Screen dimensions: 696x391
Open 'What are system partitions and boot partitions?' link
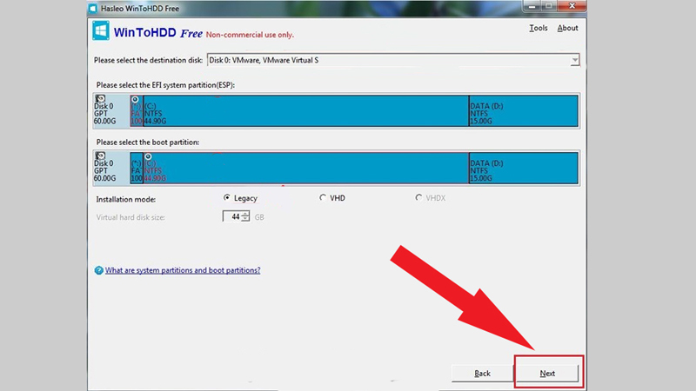coord(183,270)
